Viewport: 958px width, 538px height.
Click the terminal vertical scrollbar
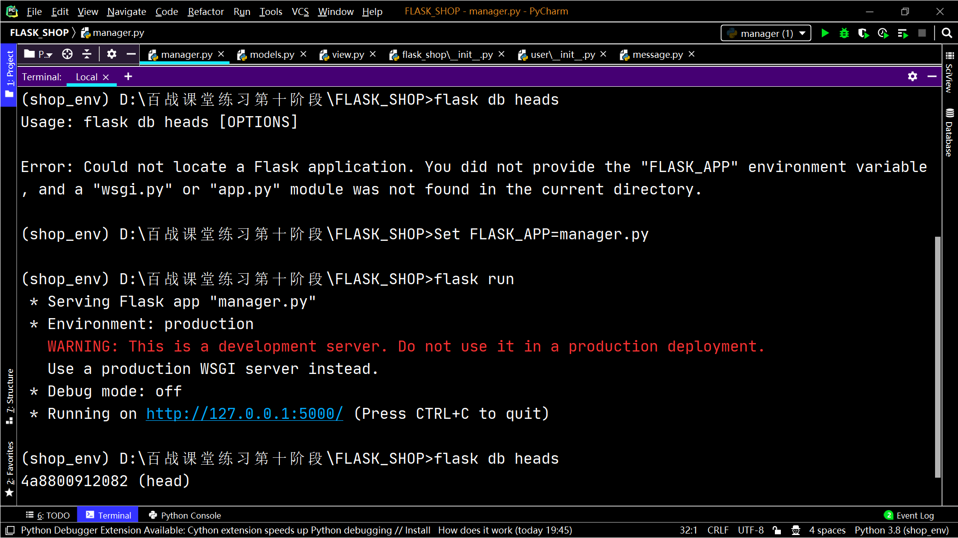938,357
